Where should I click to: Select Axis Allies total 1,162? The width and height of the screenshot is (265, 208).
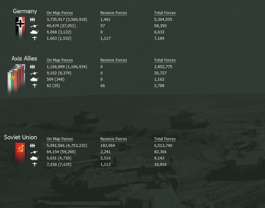(x=159, y=79)
